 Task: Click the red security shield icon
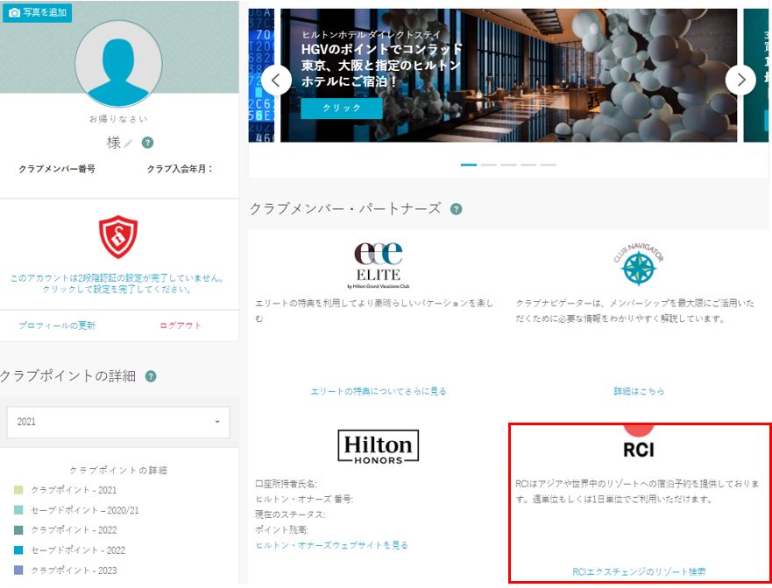click(x=118, y=237)
